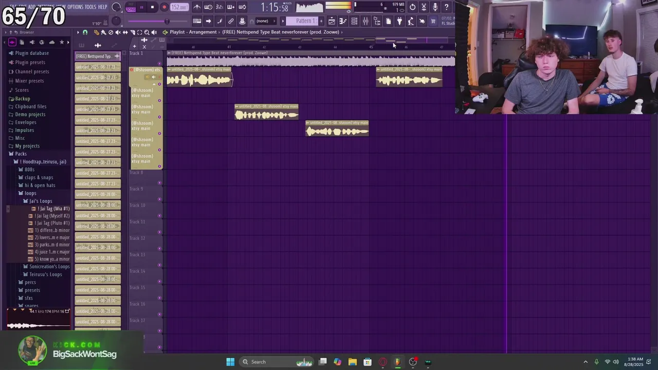Select Mixer presets in the Browser
The height and width of the screenshot is (370, 658).
point(29,81)
